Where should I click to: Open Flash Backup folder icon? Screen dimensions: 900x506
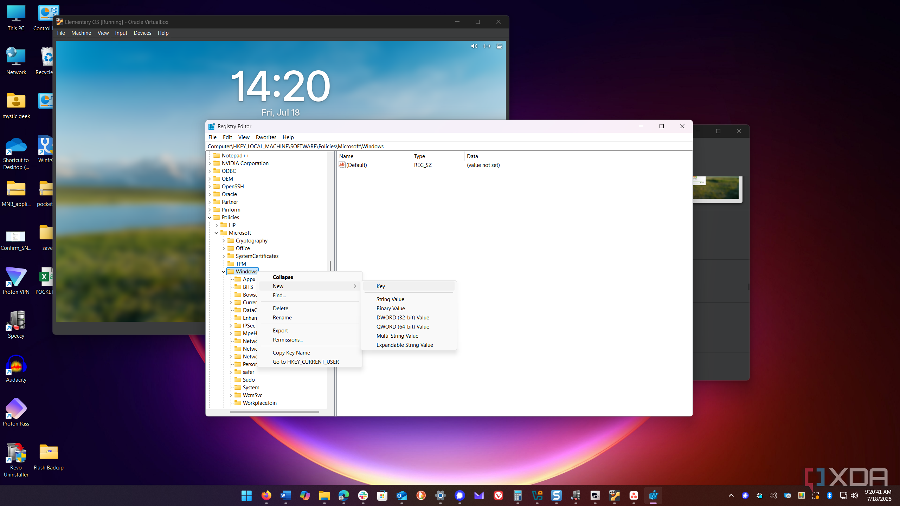click(49, 456)
